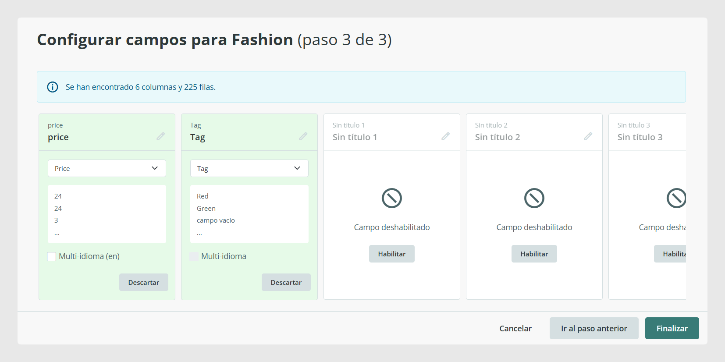Viewport: 725px width, 362px height.
Task: Click pencil icon next to Tag title
Action: click(303, 136)
